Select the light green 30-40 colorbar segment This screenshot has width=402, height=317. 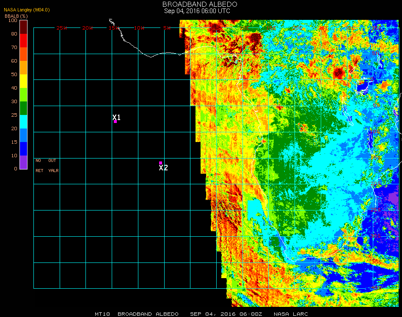pos(23,95)
